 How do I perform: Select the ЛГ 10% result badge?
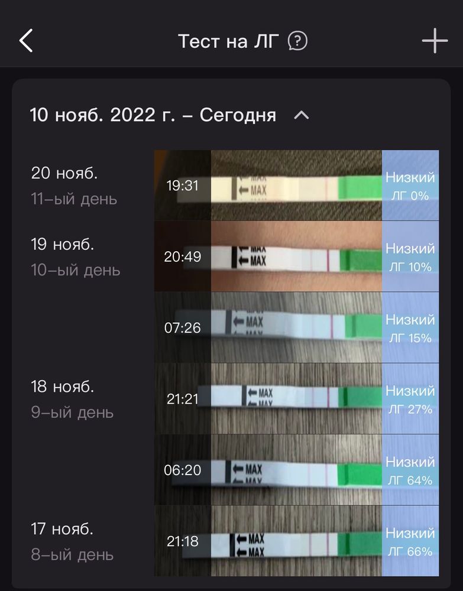[410, 256]
